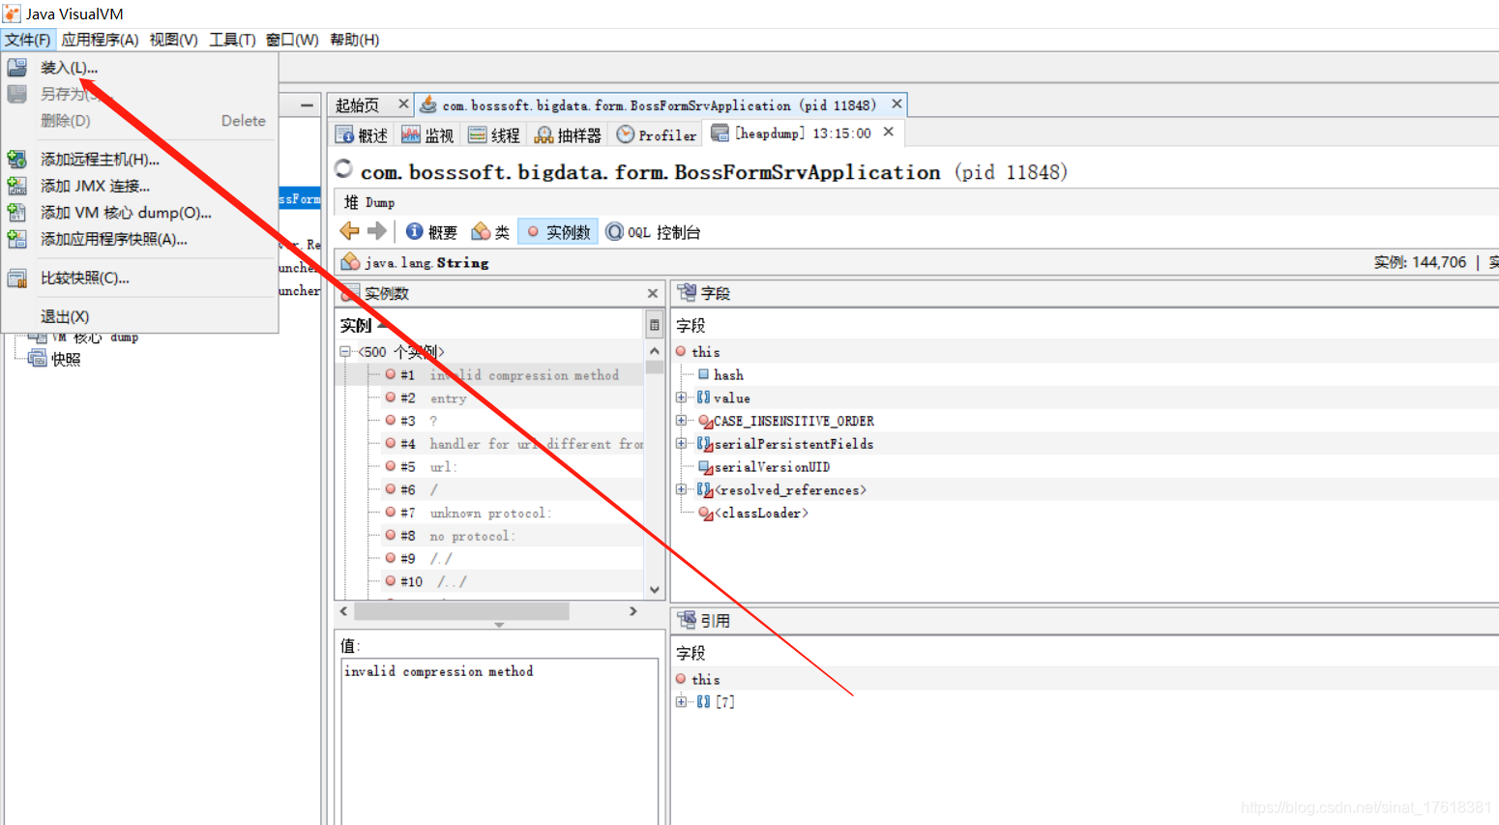Open the 工具(T) menu
Image resolution: width=1499 pixels, height=825 pixels.
232,40
